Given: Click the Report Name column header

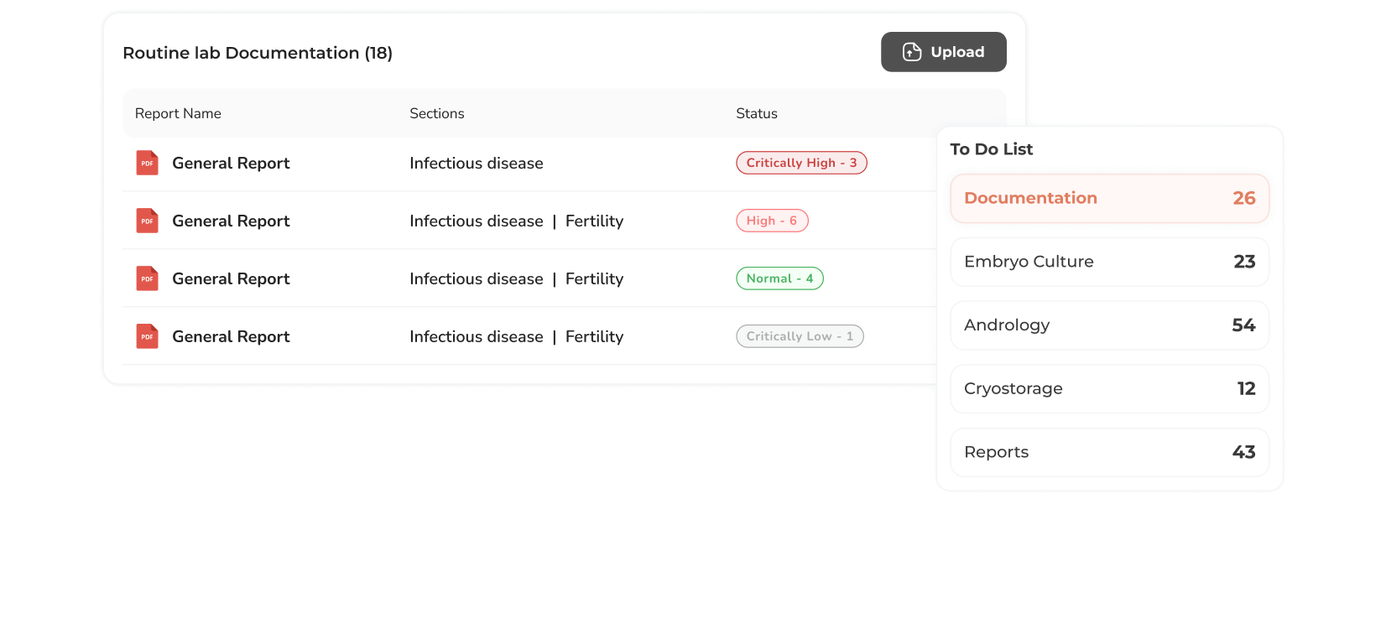Looking at the screenshot, I should tap(178, 113).
